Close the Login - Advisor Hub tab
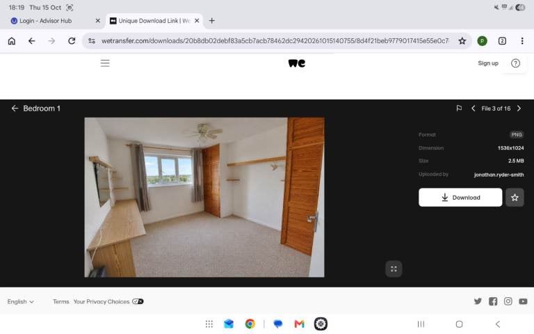The image size is (534, 334). point(98,21)
